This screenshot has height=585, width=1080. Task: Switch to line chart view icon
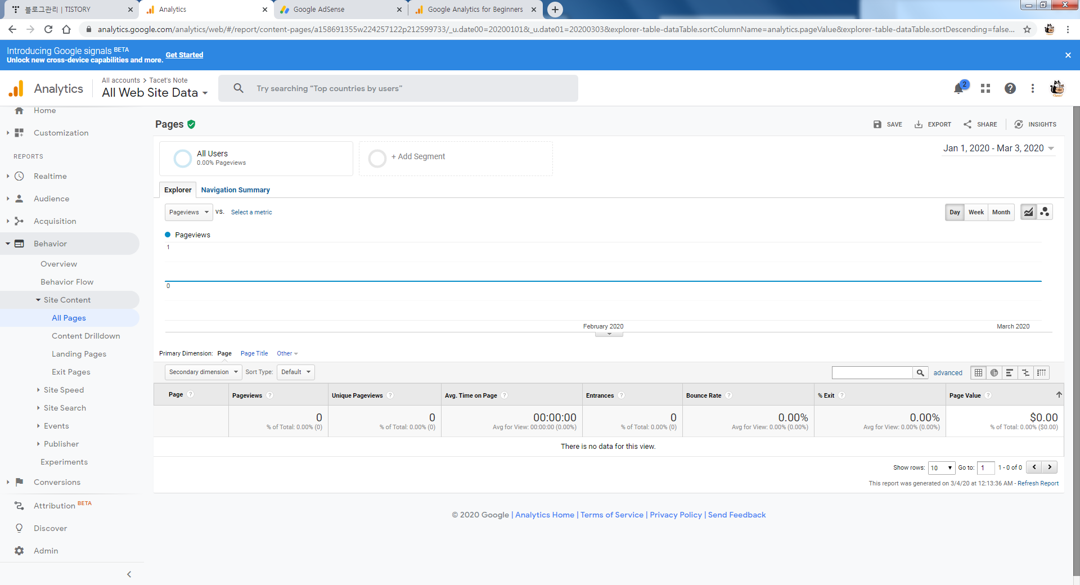tap(1028, 212)
